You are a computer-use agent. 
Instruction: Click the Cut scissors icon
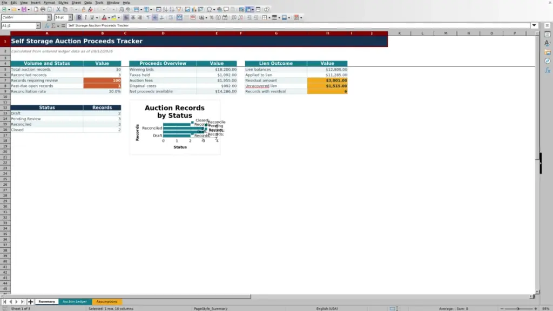(58, 10)
